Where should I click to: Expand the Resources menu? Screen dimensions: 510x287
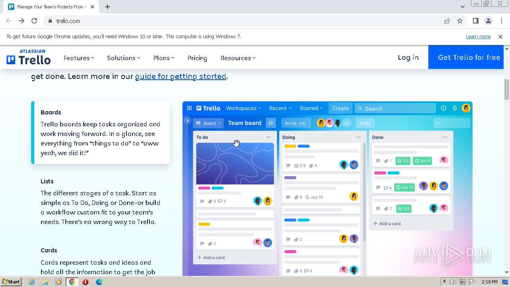238,58
